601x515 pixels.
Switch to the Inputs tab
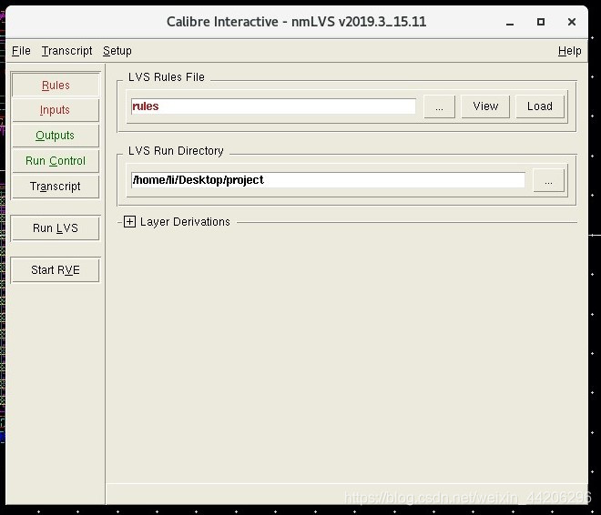pyautogui.click(x=56, y=110)
